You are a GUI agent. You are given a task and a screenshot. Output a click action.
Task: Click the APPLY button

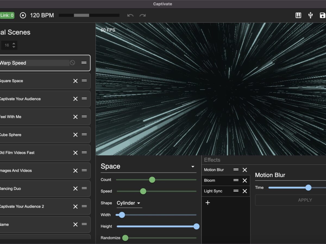coord(305,200)
